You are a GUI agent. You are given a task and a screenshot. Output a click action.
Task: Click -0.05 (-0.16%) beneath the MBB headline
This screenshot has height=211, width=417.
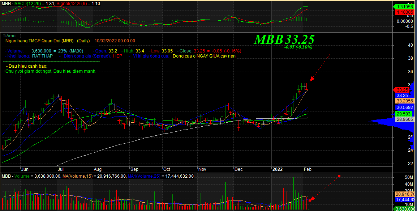tap(298, 47)
